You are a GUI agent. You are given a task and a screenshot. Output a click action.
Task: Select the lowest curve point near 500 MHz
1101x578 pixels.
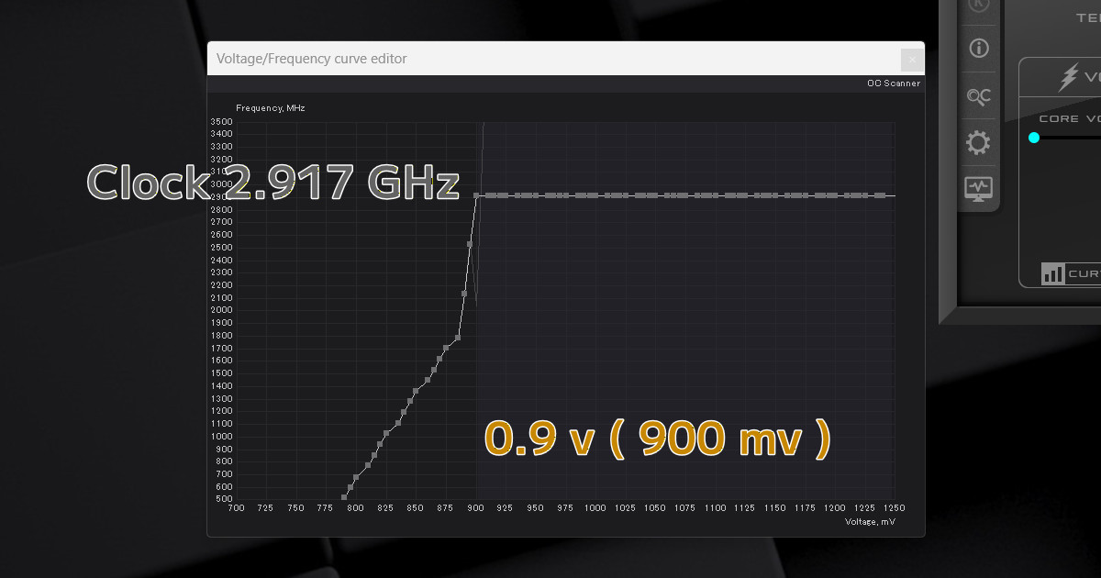(x=344, y=497)
